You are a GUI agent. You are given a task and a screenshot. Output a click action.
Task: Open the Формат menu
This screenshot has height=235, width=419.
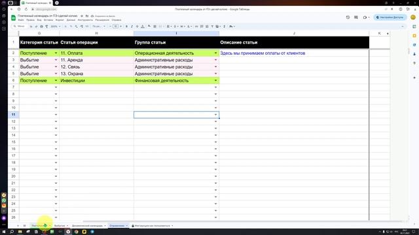[60, 20]
